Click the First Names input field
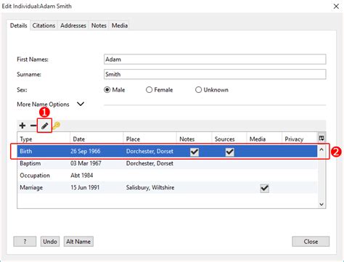344x262 pixels. point(215,60)
